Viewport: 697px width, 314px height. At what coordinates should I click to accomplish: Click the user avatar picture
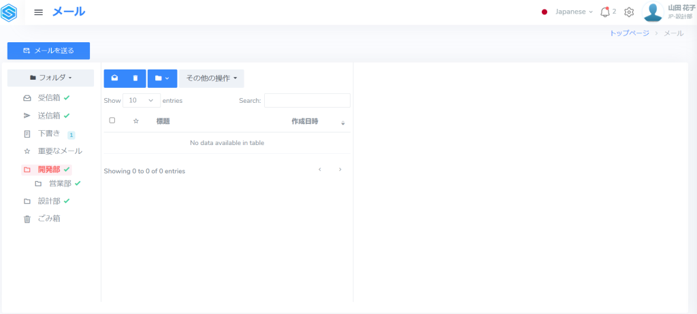[653, 12]
